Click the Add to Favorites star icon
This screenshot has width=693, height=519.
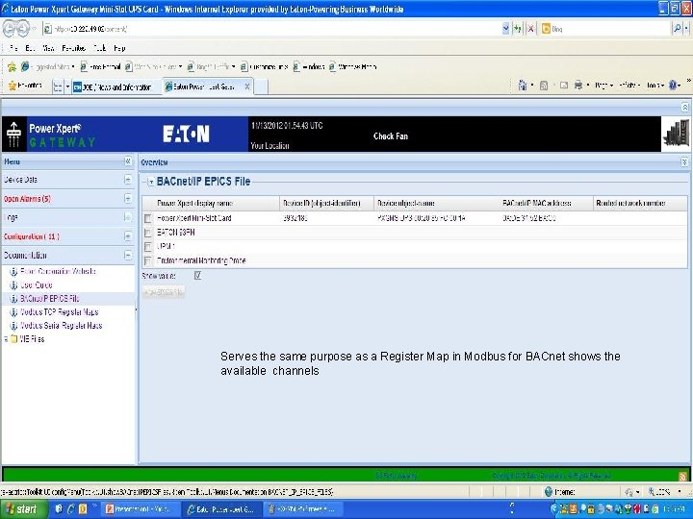pyautogui.click(x=12, y=67)
